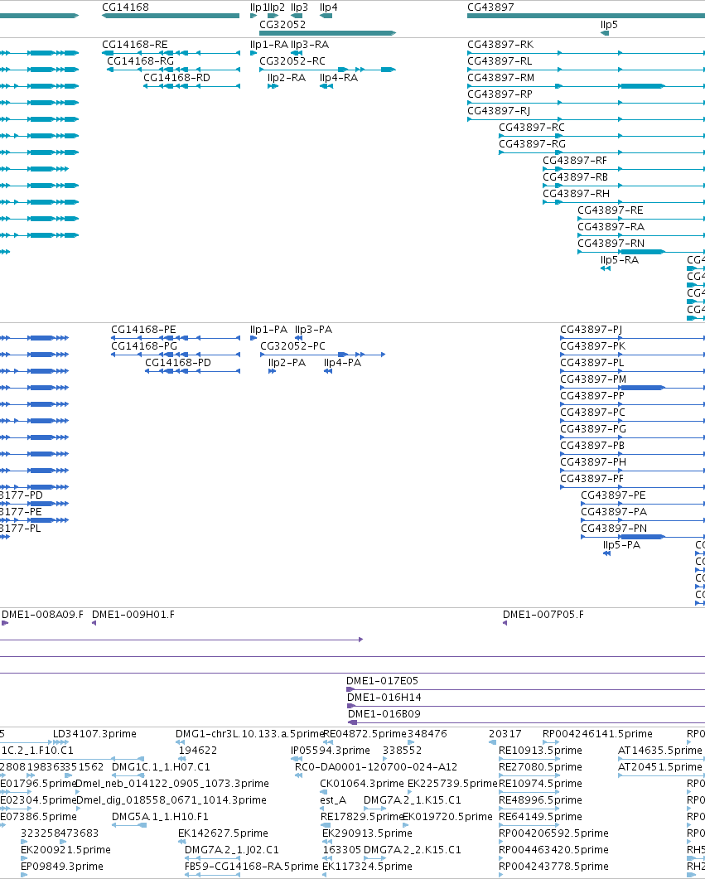The height and width of the screenshot is (879, 705).
Task: Select transcript CG43897-RE
Action: 611,210
